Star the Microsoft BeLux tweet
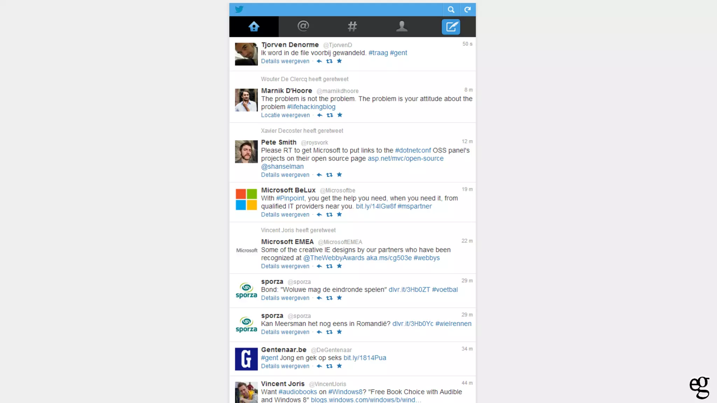Image resolution: width=717 pixels, height=403 pixels. coord(339,214)
